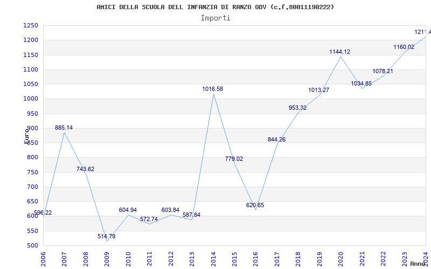
Task: Click y-axis value 1150
Action: 31,55
